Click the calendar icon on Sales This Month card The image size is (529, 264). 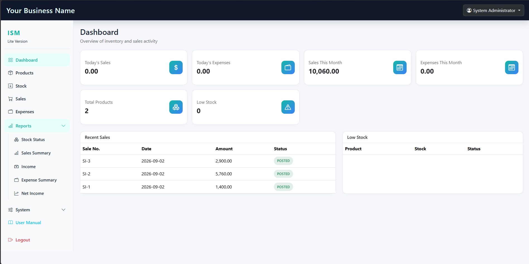pyautogui.click(x=400, y=67)
